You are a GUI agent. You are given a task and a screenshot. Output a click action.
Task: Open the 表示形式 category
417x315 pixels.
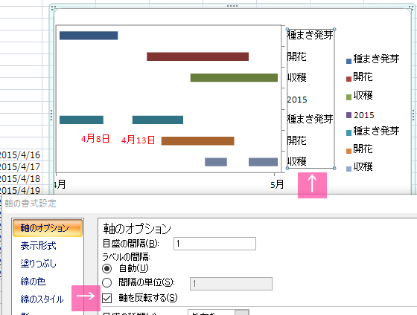[38, 245]
